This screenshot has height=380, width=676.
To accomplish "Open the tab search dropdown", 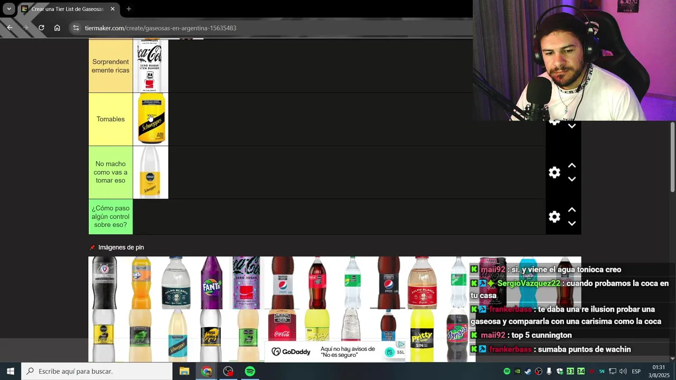I will (9, 9).
